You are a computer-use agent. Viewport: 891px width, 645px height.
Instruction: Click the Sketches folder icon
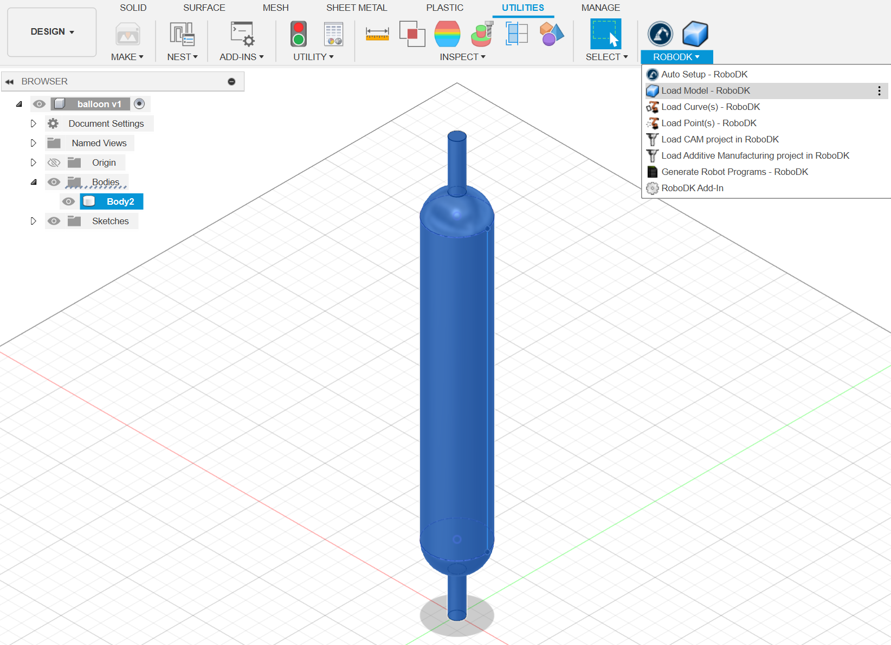(74, 221)
